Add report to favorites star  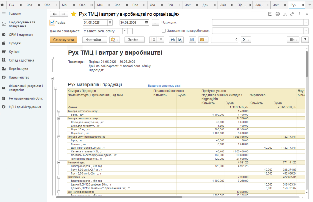point(74,14)
